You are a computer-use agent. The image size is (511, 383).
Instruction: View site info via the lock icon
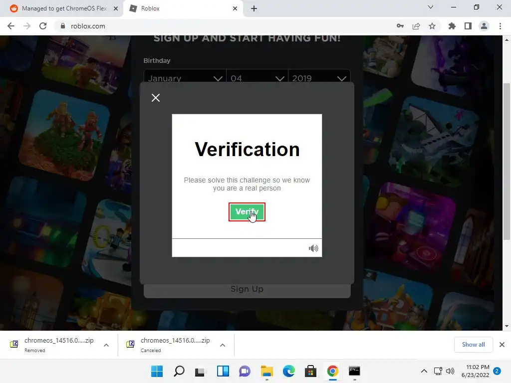pyautogui.click(x=63, y=26)
